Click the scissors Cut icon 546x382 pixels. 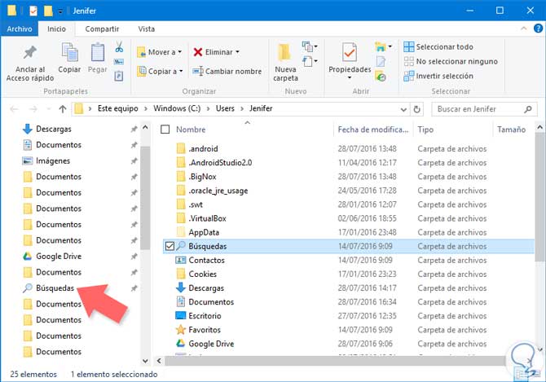[x=119, y=47]
